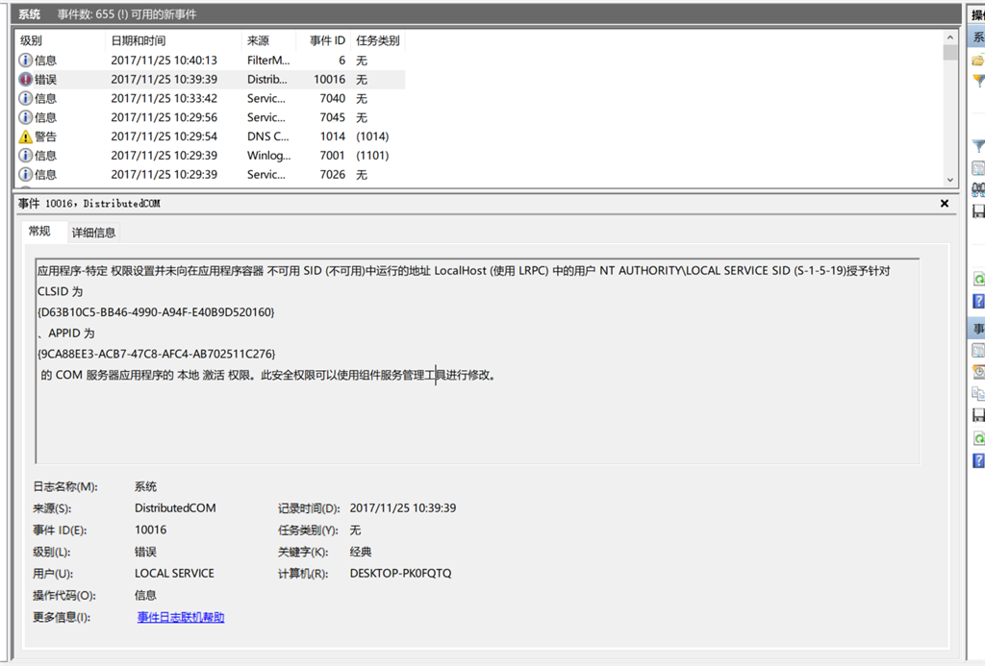Click event ID cell 7040
This screenshot has width=985, height=666.
[x=332, y=99]
